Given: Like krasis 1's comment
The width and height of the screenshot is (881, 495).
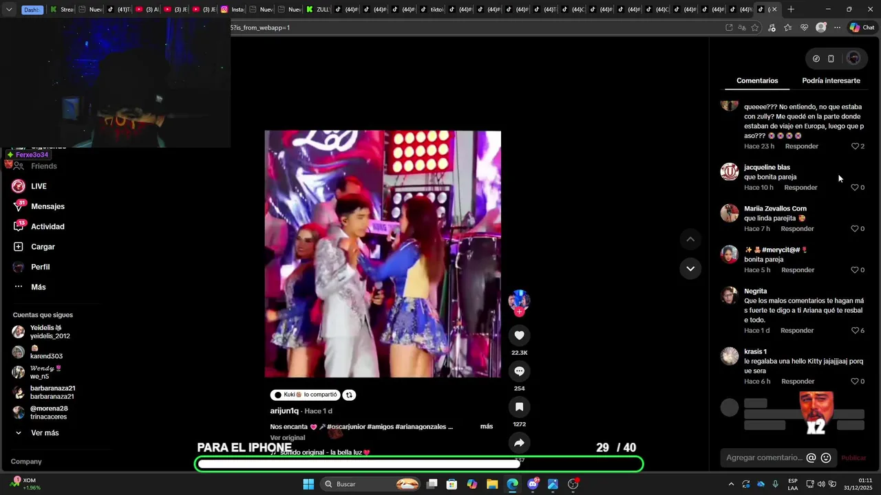Looking at the screenshot, I should [x=856, y=382].
